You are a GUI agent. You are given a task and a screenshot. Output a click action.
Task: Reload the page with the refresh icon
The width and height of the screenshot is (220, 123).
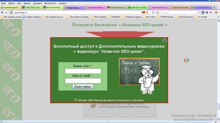153,13
